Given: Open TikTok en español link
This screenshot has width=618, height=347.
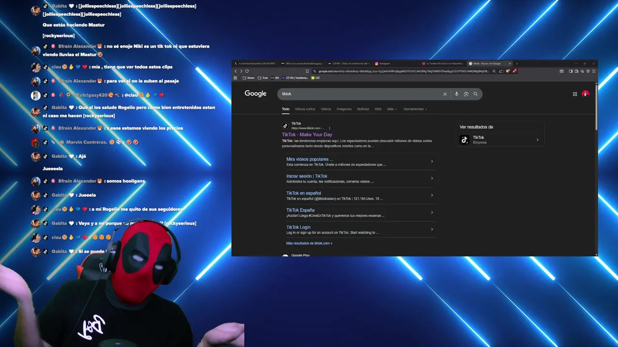Looking at the screenshot, I should [x=303, y=193].
